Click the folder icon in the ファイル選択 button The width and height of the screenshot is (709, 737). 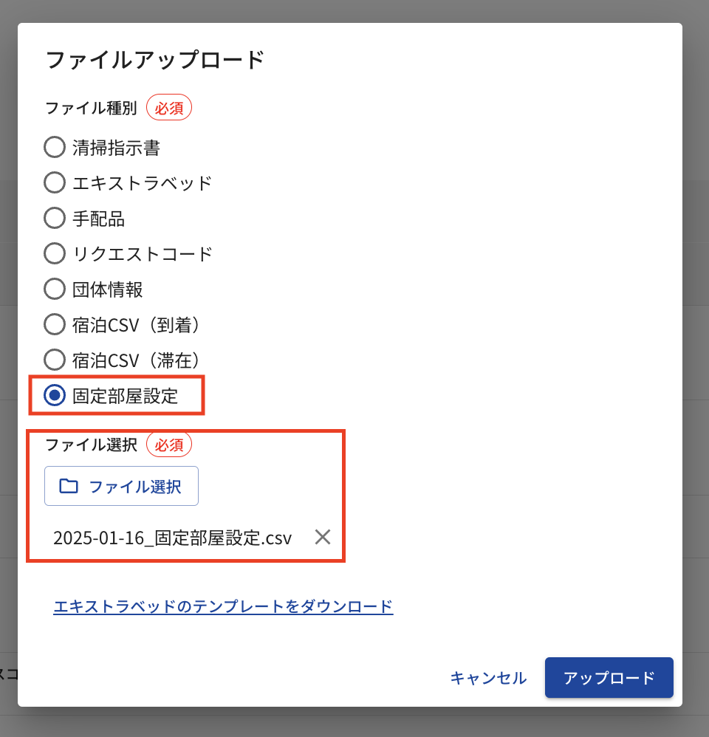click(69, 486)
